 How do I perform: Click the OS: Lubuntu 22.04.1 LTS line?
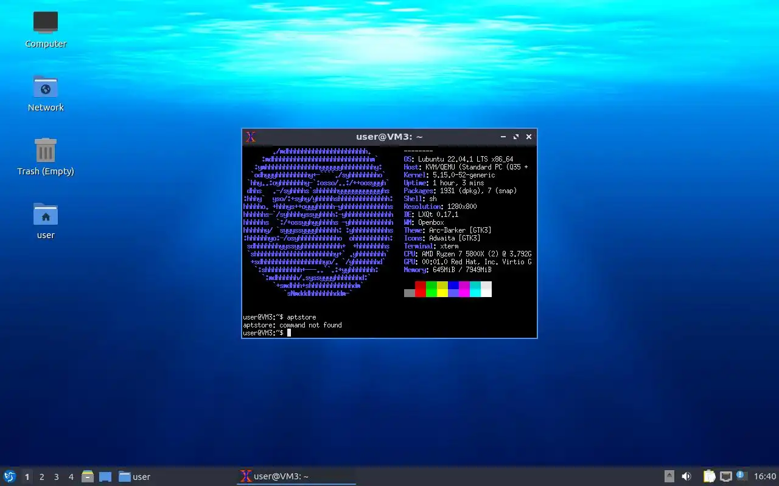pos(458,159)
